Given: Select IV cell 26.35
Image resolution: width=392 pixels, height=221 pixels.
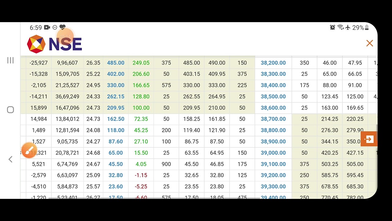Looking at the screenshot, I should [93, 63].
